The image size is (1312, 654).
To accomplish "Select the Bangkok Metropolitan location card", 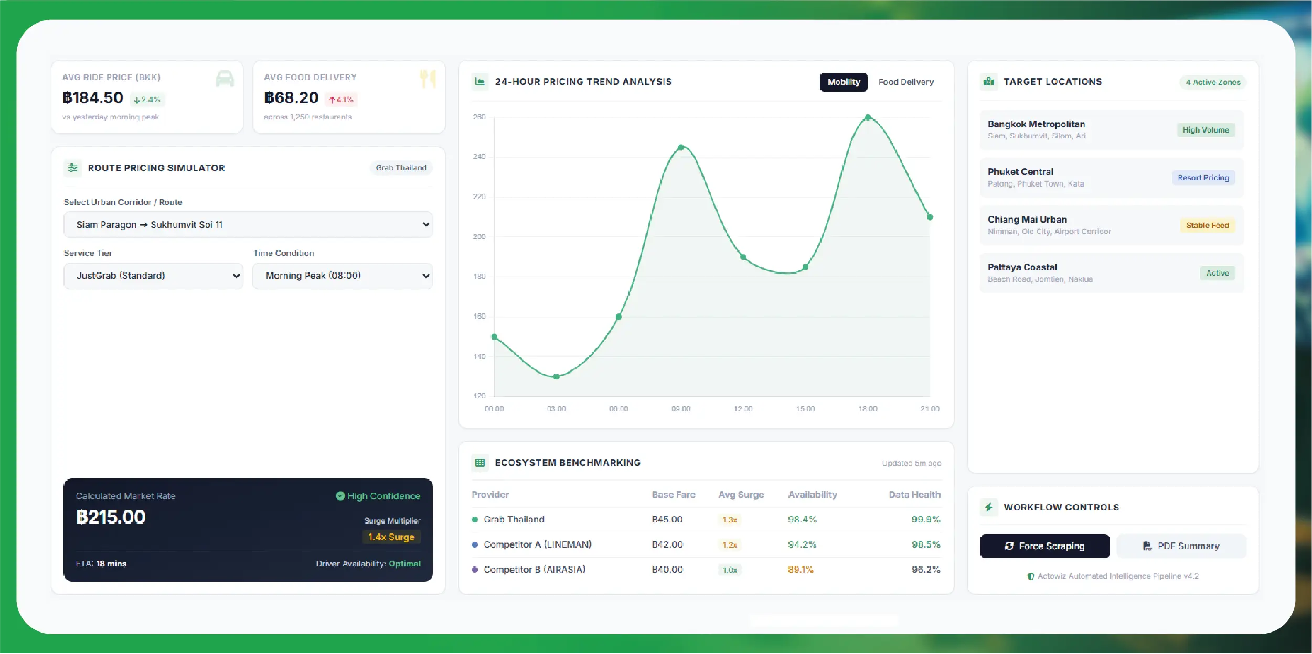I will (1112, 130).
